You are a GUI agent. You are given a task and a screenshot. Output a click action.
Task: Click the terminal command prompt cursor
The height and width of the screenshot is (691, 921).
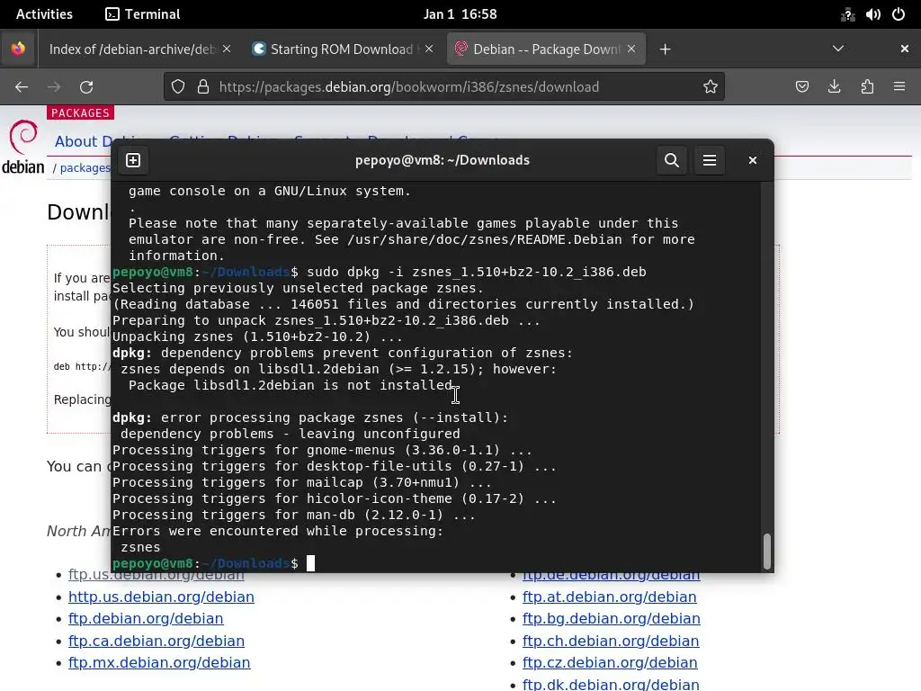[x=310, y=563]
